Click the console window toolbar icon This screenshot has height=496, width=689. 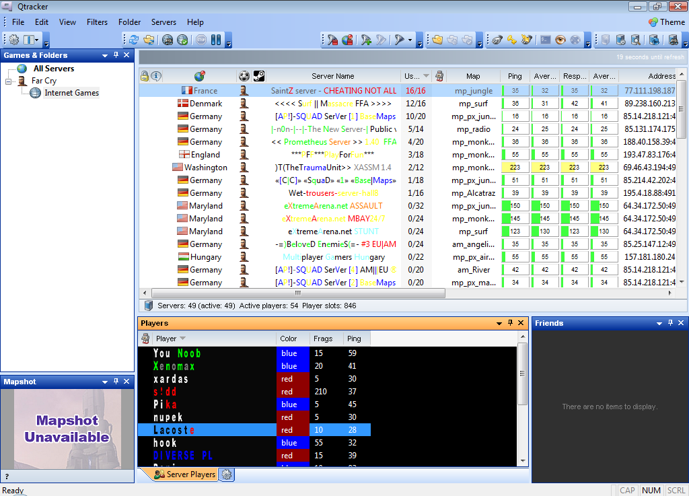[545, 40]
